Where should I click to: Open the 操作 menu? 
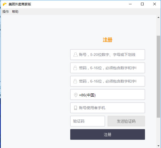point(6,12)
